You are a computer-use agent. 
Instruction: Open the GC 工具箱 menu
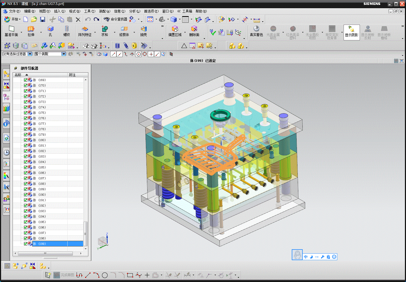pyautogui.click(x=185, y=11)
